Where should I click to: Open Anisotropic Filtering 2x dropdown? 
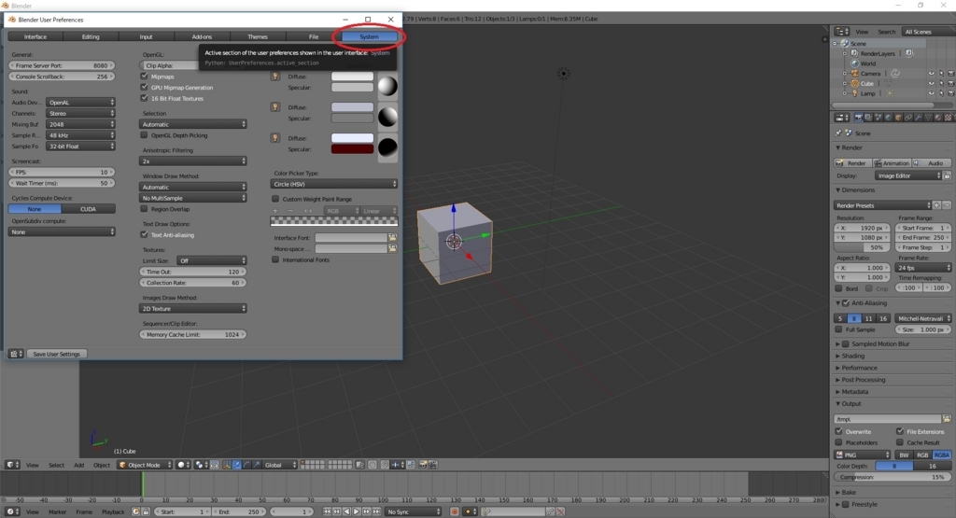tap(192, 161)
